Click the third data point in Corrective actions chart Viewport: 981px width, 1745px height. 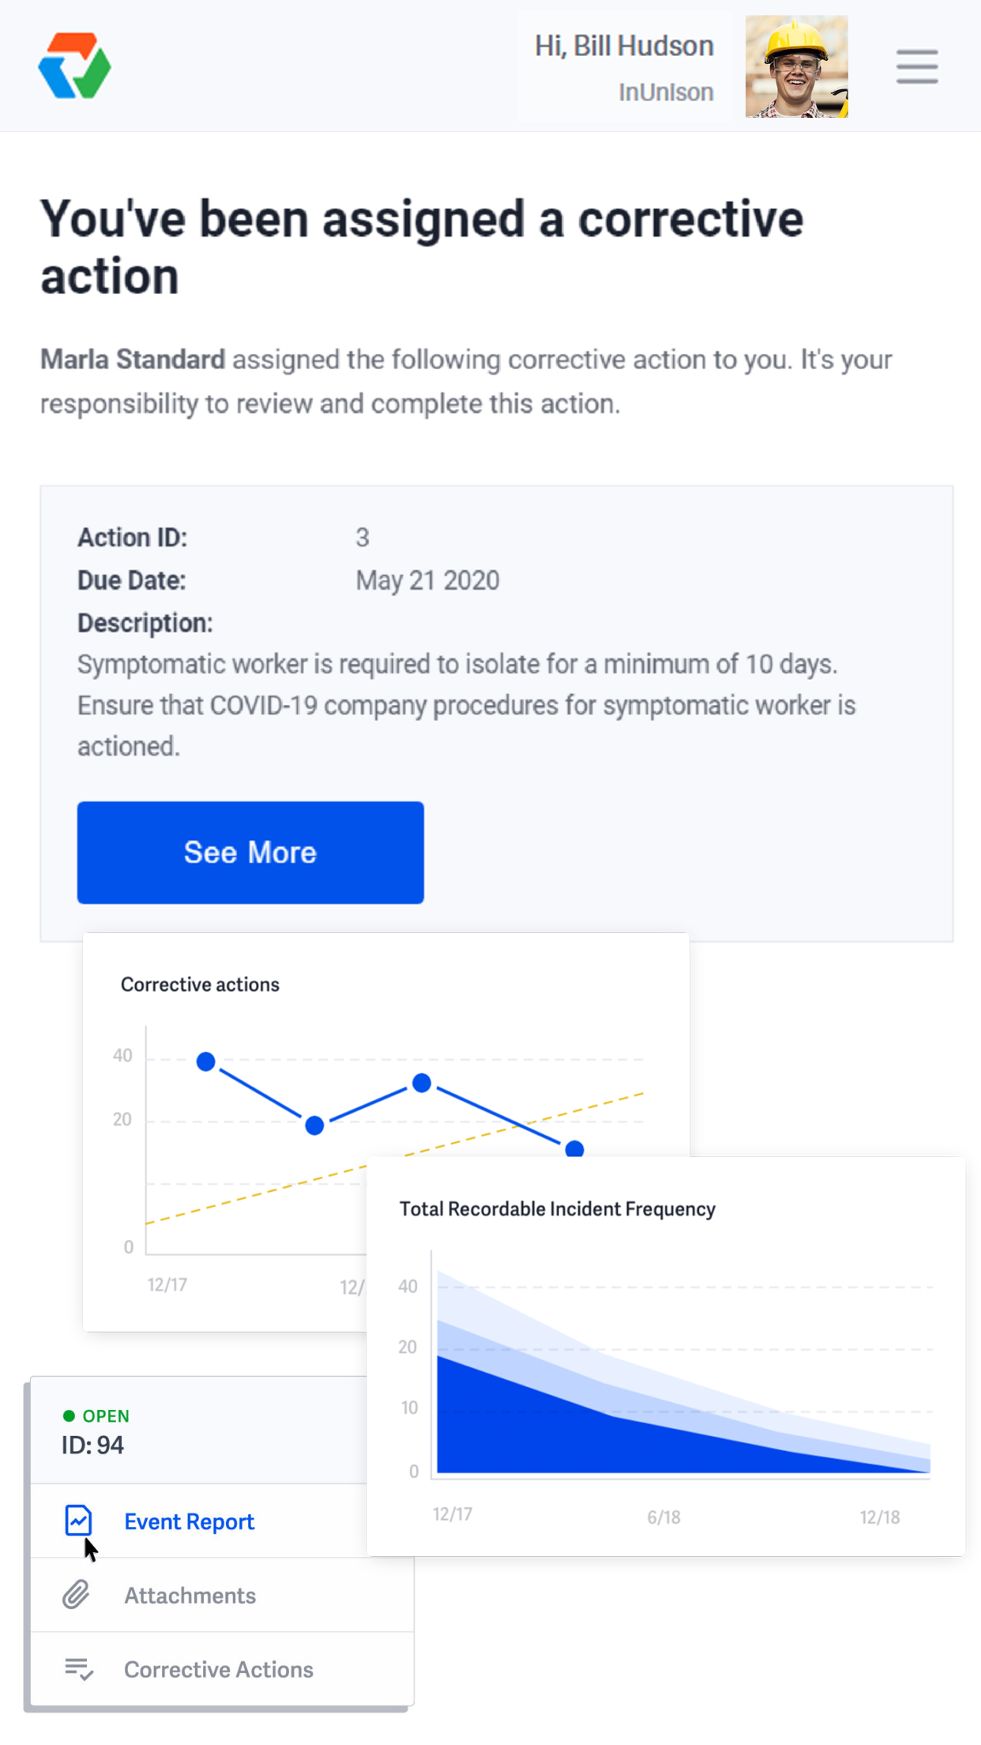pyautogui.click(x=422, y=1083)
